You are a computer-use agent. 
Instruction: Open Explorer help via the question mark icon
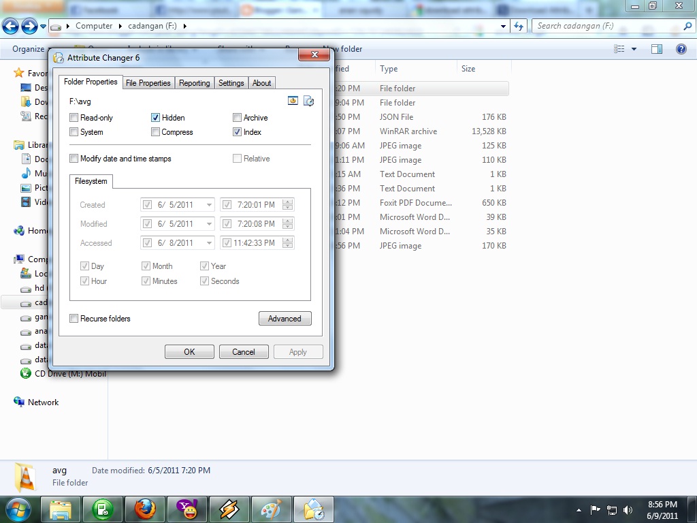pyautogui.click(x=681, y=49)
